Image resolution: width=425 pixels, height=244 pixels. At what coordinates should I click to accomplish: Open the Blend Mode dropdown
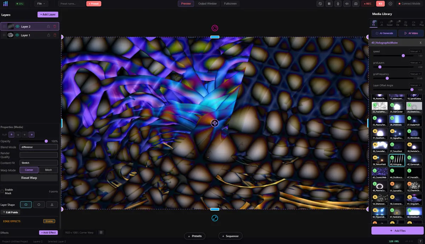click(x=39, y=147)
